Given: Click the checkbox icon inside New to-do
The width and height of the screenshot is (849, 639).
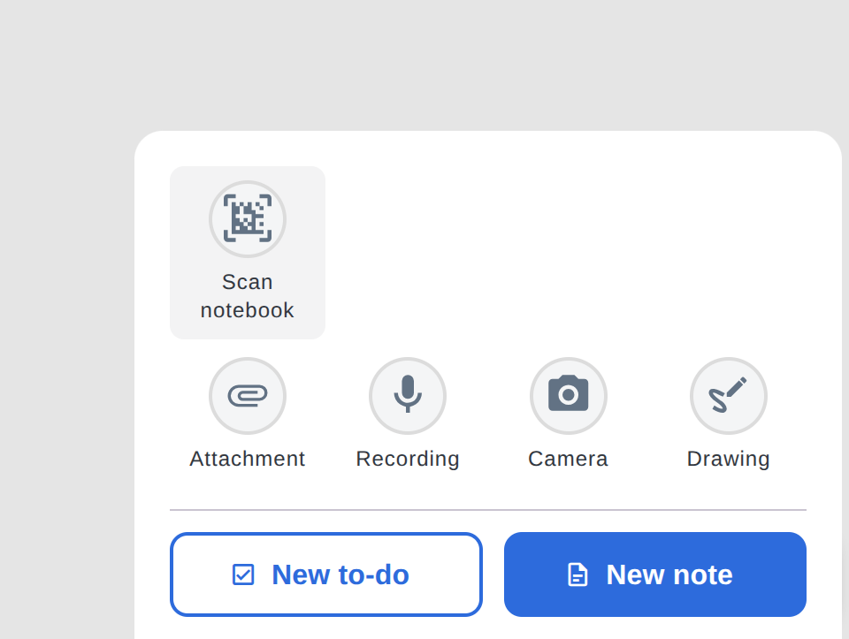Looking at the screenshot, I should point(243,574).
